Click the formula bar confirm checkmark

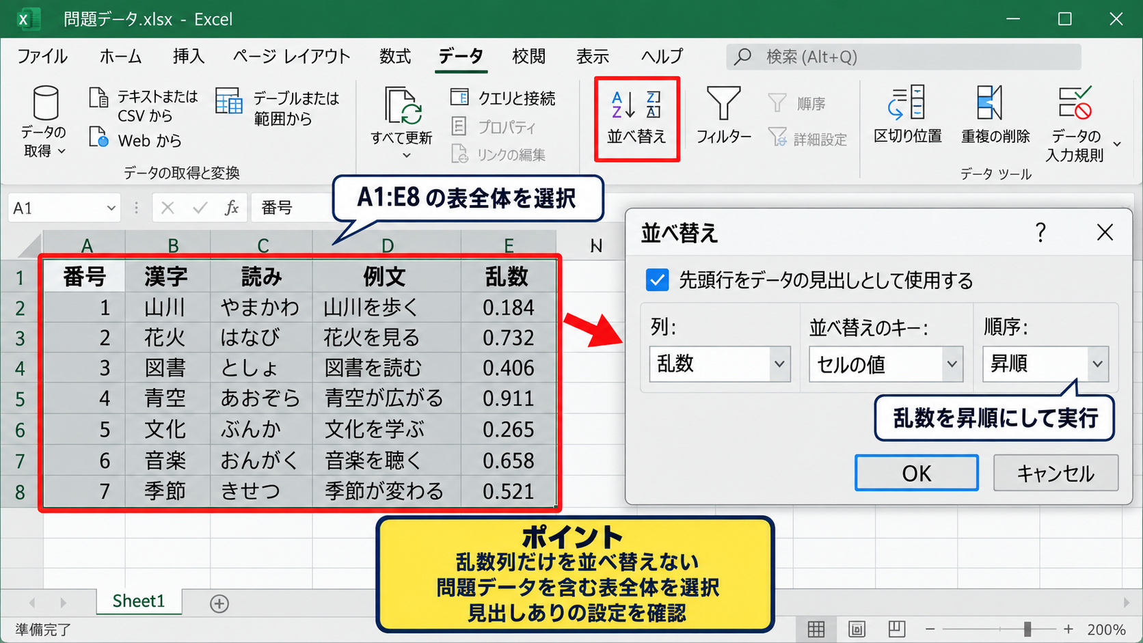coord(200,208)
